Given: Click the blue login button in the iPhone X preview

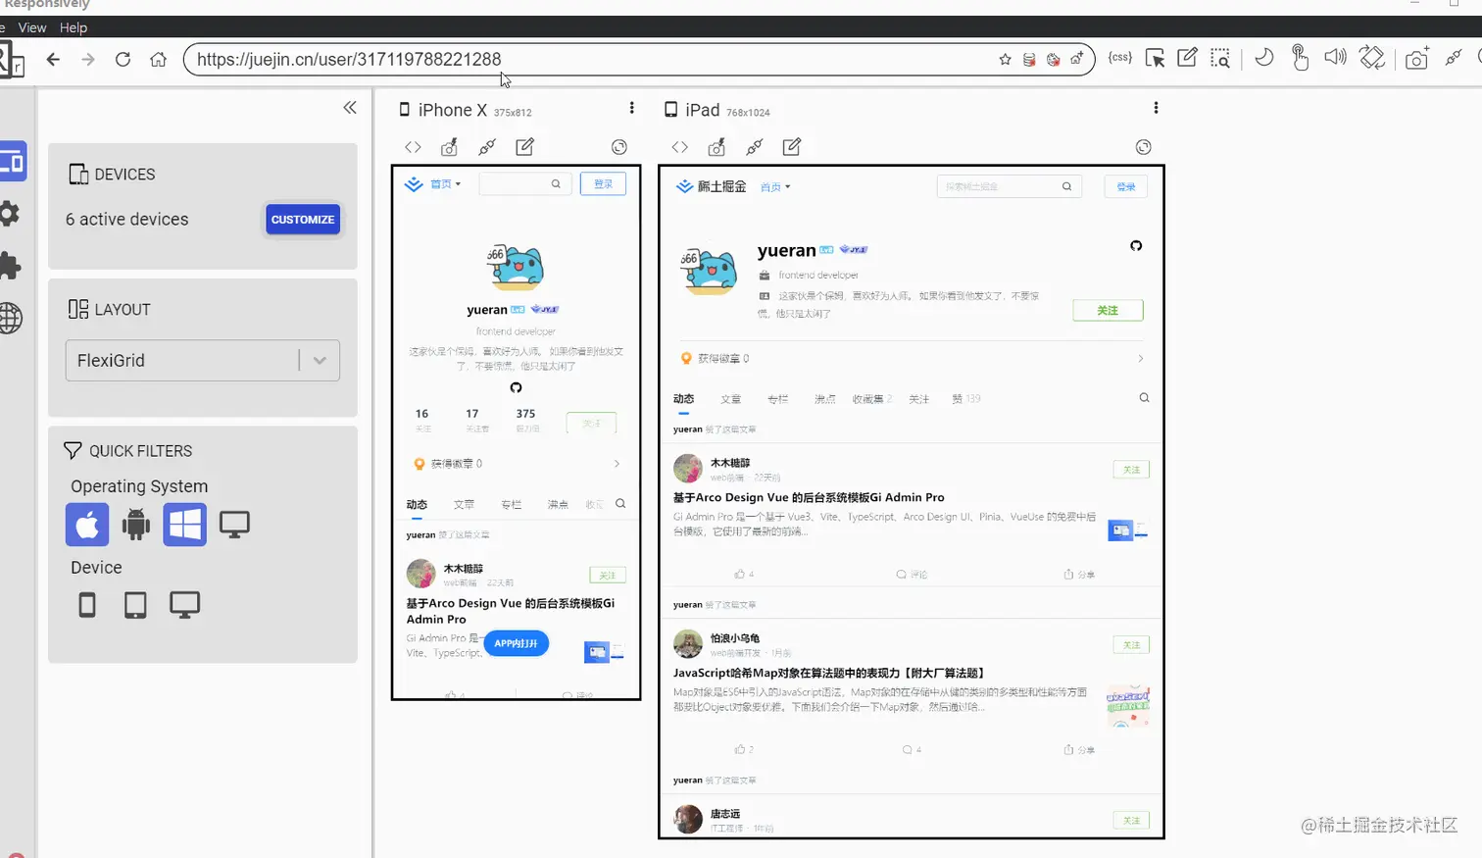Looking at the screenshot, I should point(603,183).
